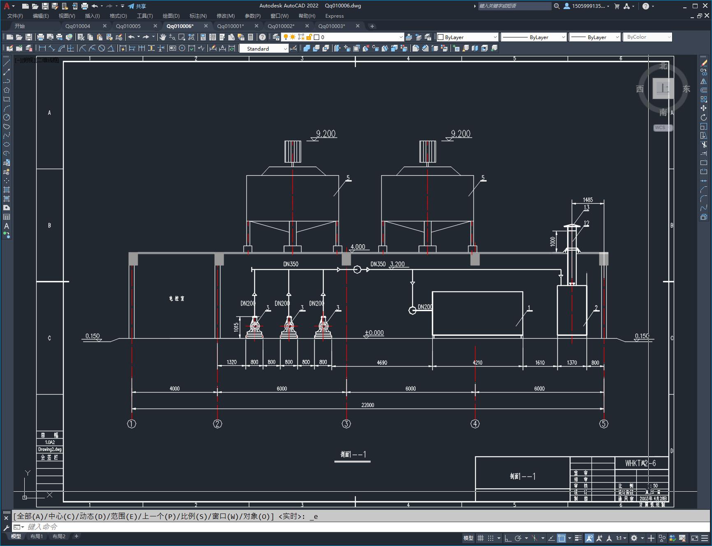Toggle object snap in status bar
This screenshot has width=712, height=546.
tap(561, 538)
